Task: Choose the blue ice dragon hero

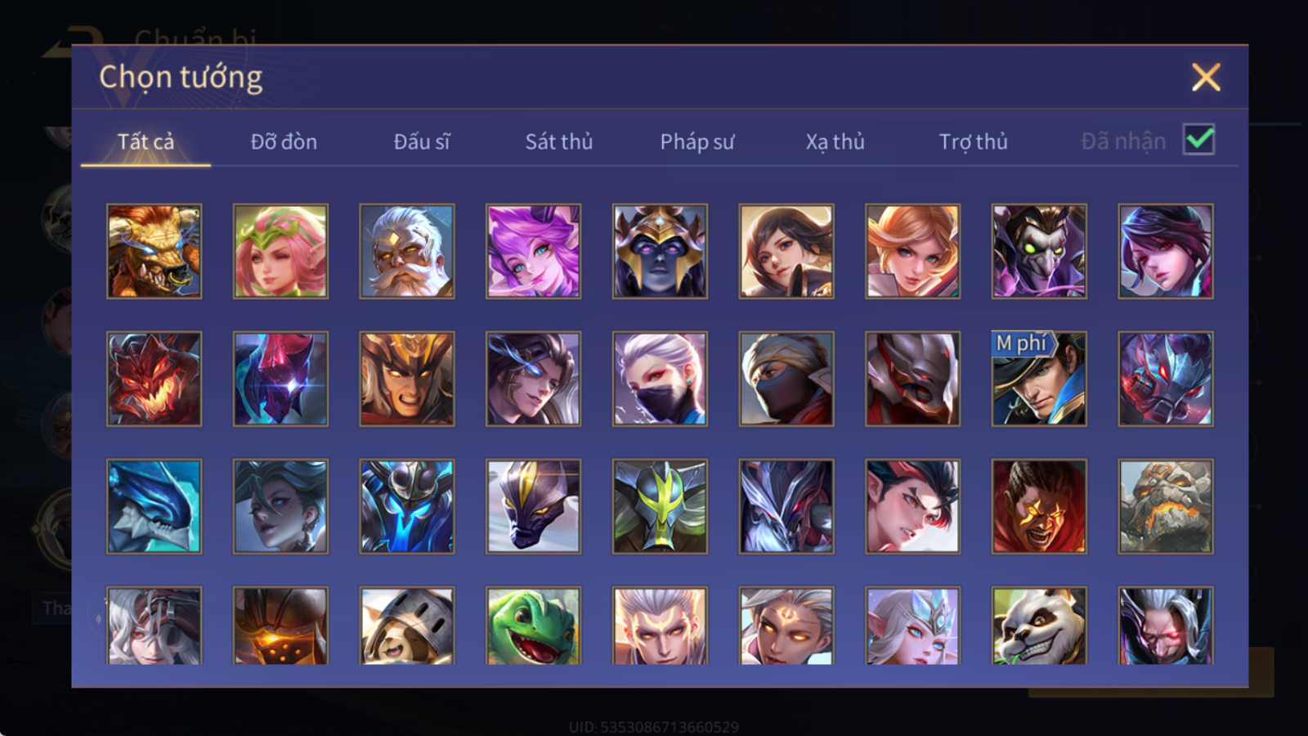Action: point(154,506)
